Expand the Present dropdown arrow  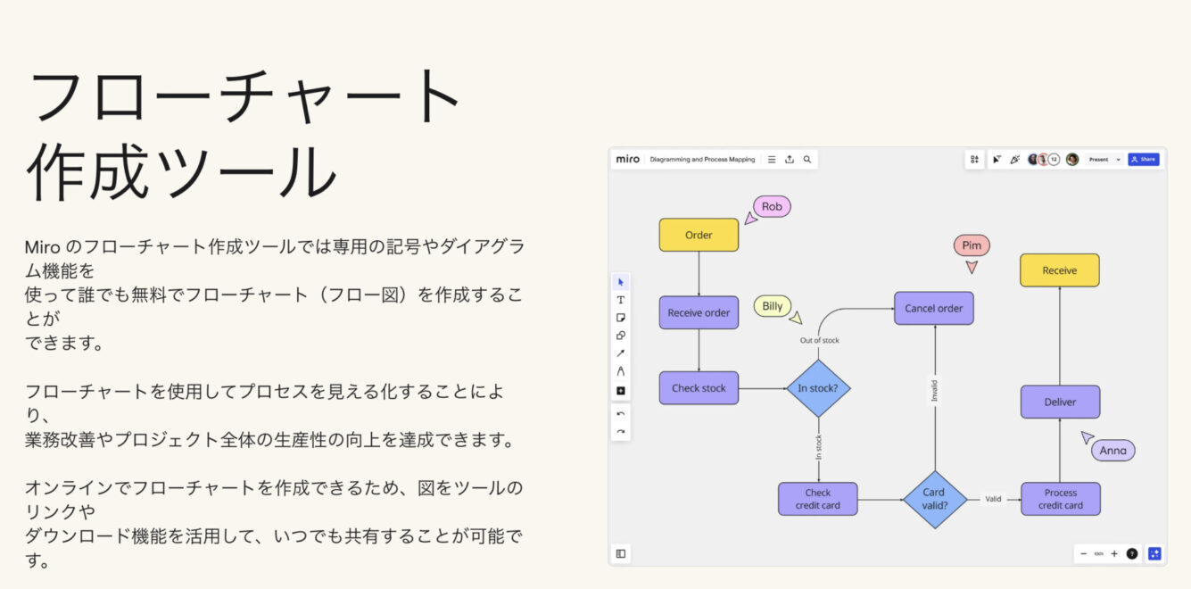coord(1119,160)
